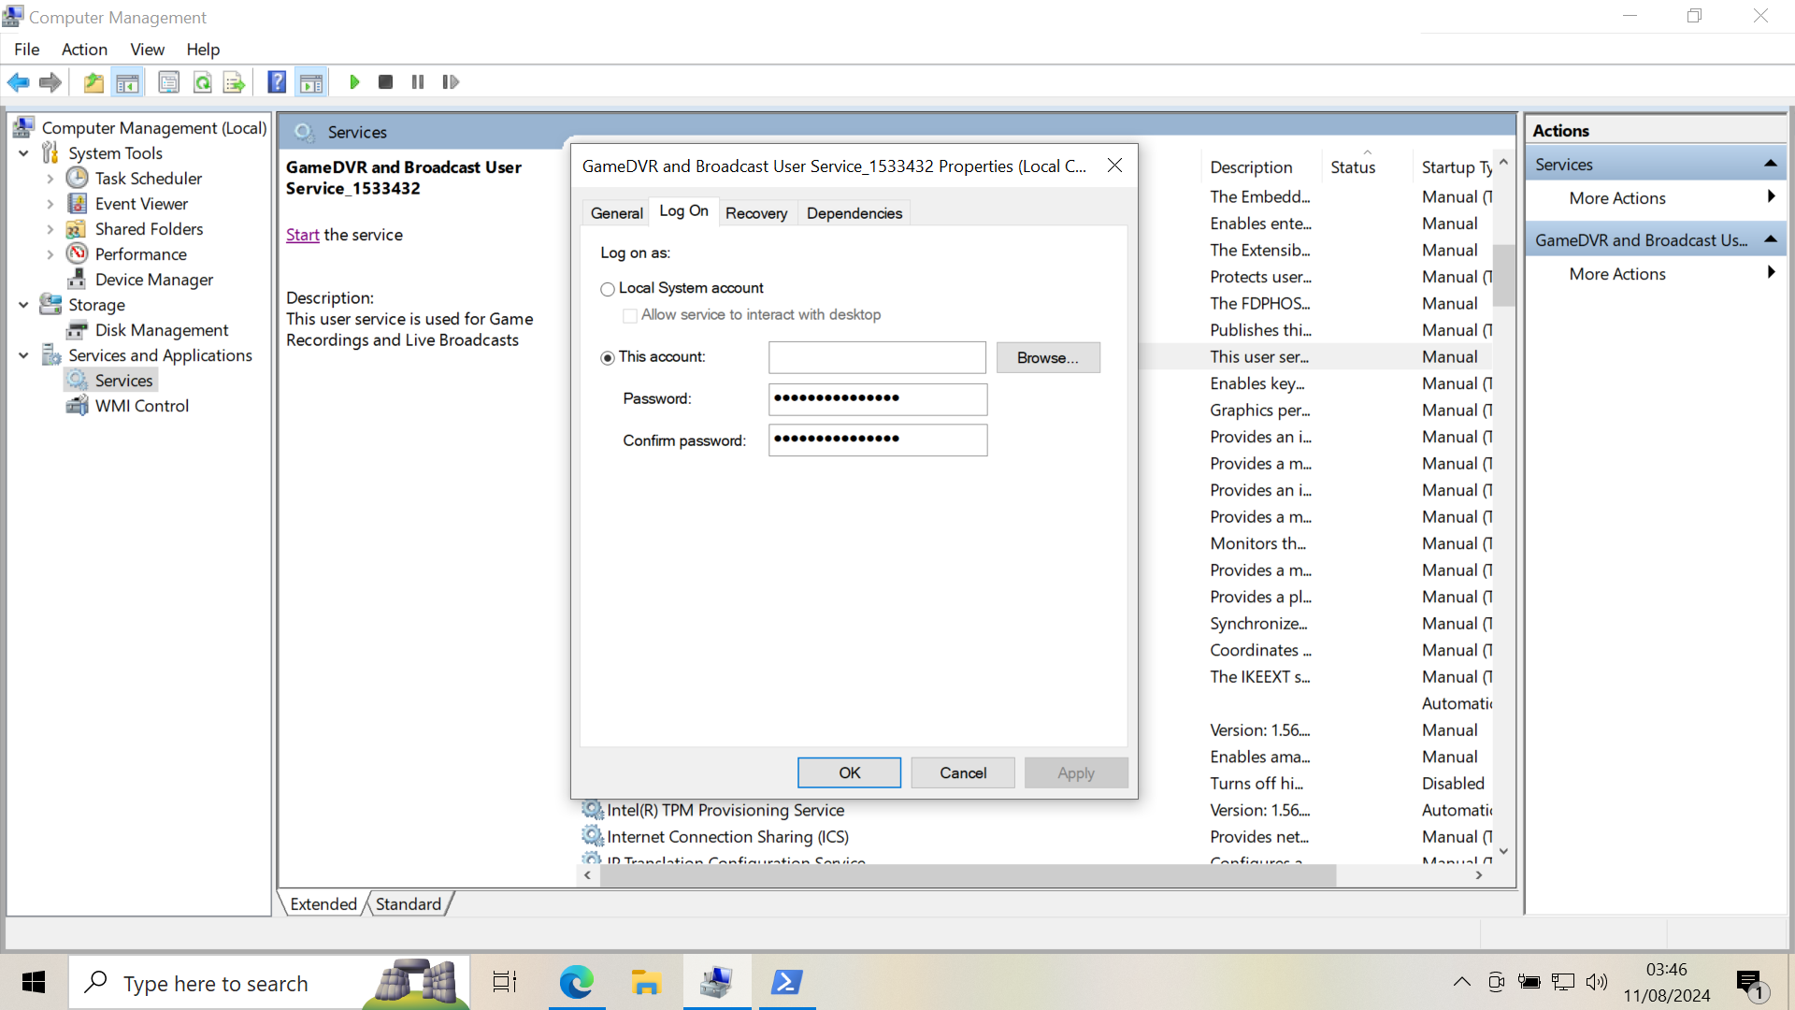The width and height of the screenshot is (1795, 1010).
Task: Open the Action menu
Action: click(84, 50)
